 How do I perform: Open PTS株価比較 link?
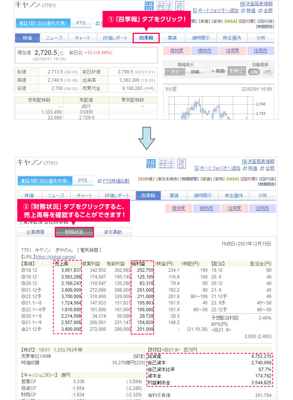[116, 181]
